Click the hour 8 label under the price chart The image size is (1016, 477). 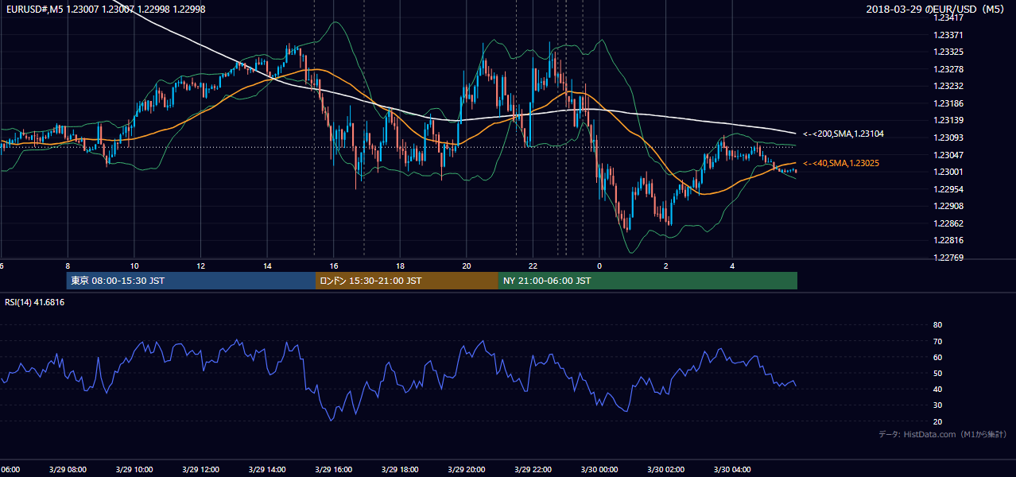(68, 266)
